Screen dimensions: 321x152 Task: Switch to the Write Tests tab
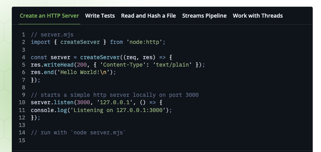point(100,16)
